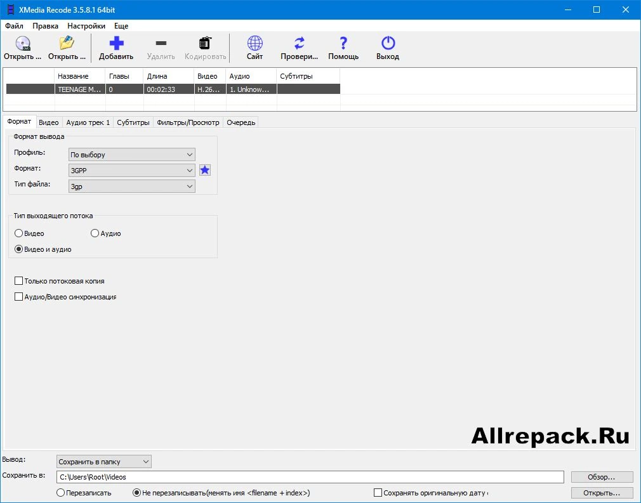This screenshot has width=641, height=503.
Task: Open Помощь question mark icon
Action: coord(343,43)
